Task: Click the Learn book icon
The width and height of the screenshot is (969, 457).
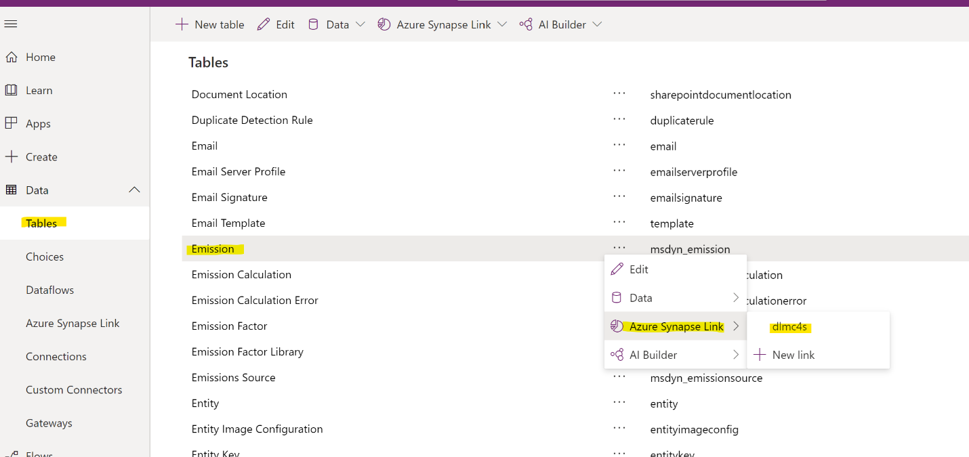Action: tap(11, 90)
